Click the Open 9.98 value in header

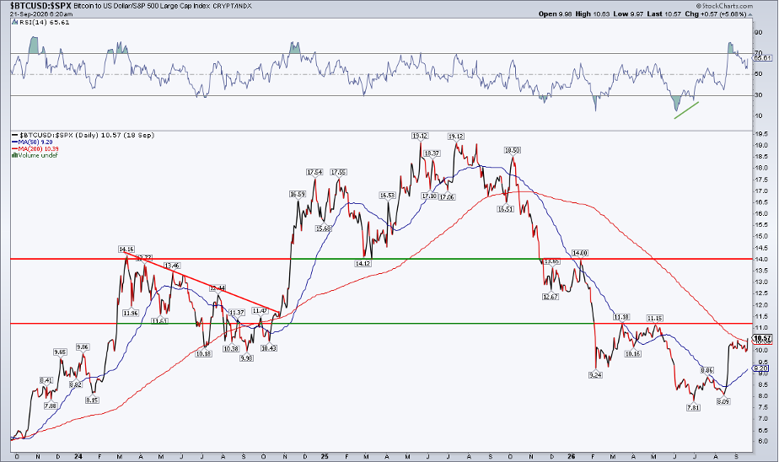pyautogui.click(x=555, y=13)
